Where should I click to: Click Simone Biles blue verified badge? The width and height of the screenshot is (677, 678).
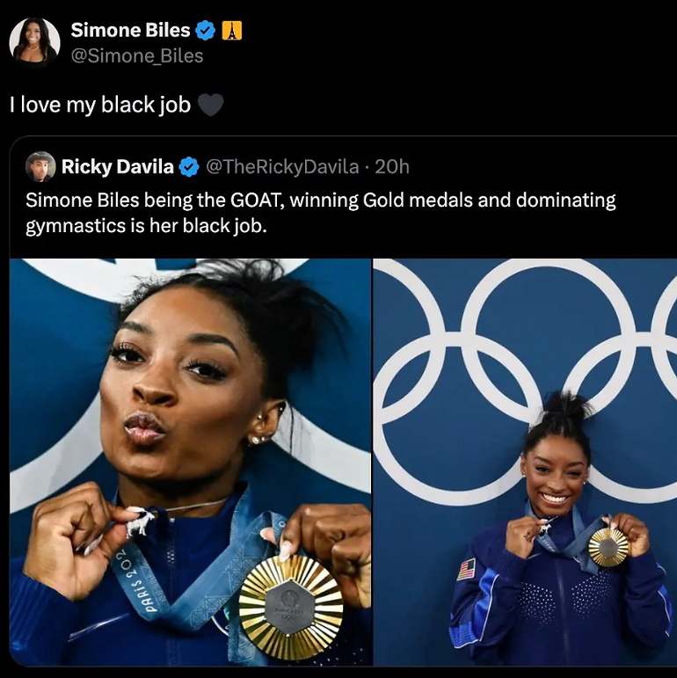pyautogui.click(x=206, y=30)
